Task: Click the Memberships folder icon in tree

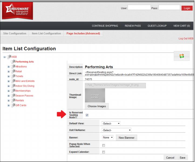Action: point(13,91)
